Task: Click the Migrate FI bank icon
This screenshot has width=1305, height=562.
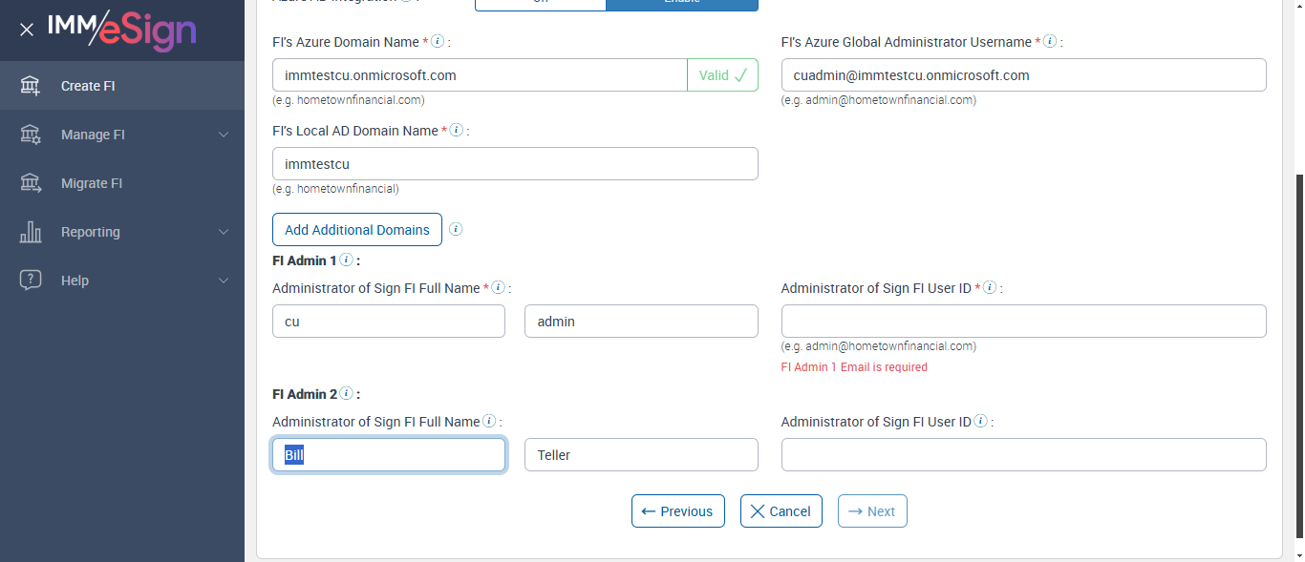Action: tap(31, 183)
